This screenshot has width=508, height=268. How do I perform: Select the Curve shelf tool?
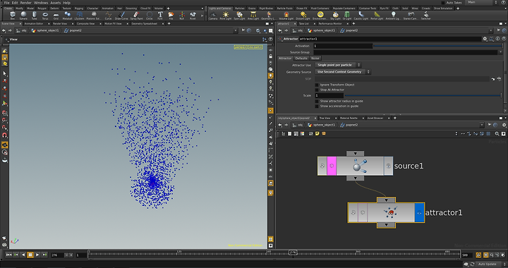pyautogui.click(x=108, y=16)
